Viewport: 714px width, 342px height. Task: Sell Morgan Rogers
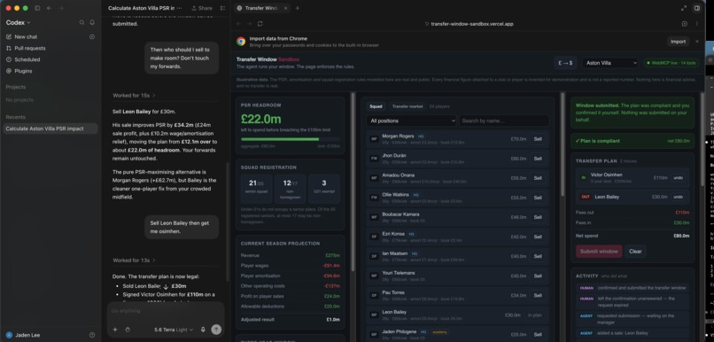click(x=538, y=139)
